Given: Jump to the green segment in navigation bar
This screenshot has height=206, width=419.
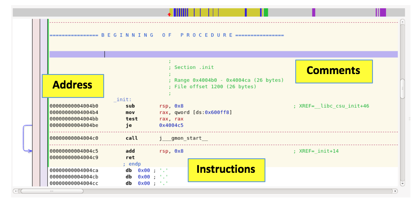Looking at the screenshot, I should tap(266, 12).
